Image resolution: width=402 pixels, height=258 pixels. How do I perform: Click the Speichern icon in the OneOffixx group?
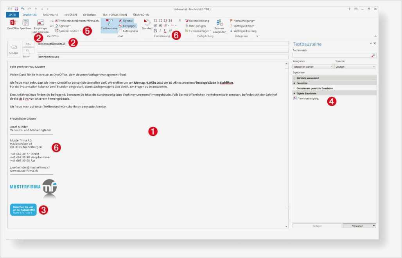pos(25,25)
